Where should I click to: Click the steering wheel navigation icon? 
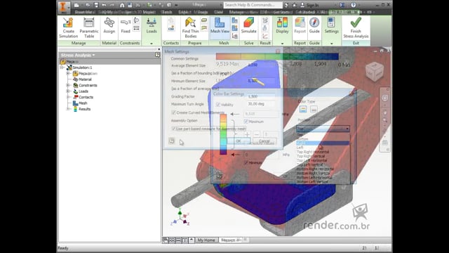(x=385, y=98)
